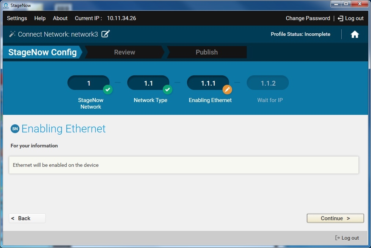The height and width of the screenshot is (248, 371).
Task: Click the green checkmark on step 1
Action: tap(107, 89)
